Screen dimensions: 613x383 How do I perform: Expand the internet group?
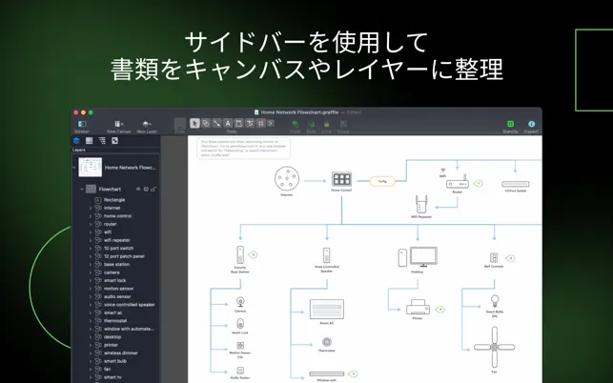(x=91, y=209)
